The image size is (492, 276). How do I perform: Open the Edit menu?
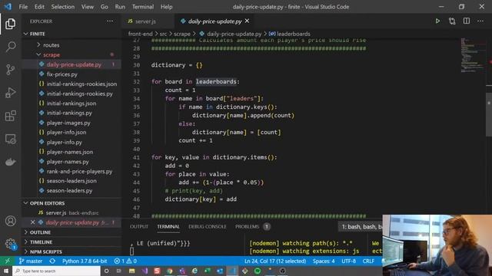(39, 7)
